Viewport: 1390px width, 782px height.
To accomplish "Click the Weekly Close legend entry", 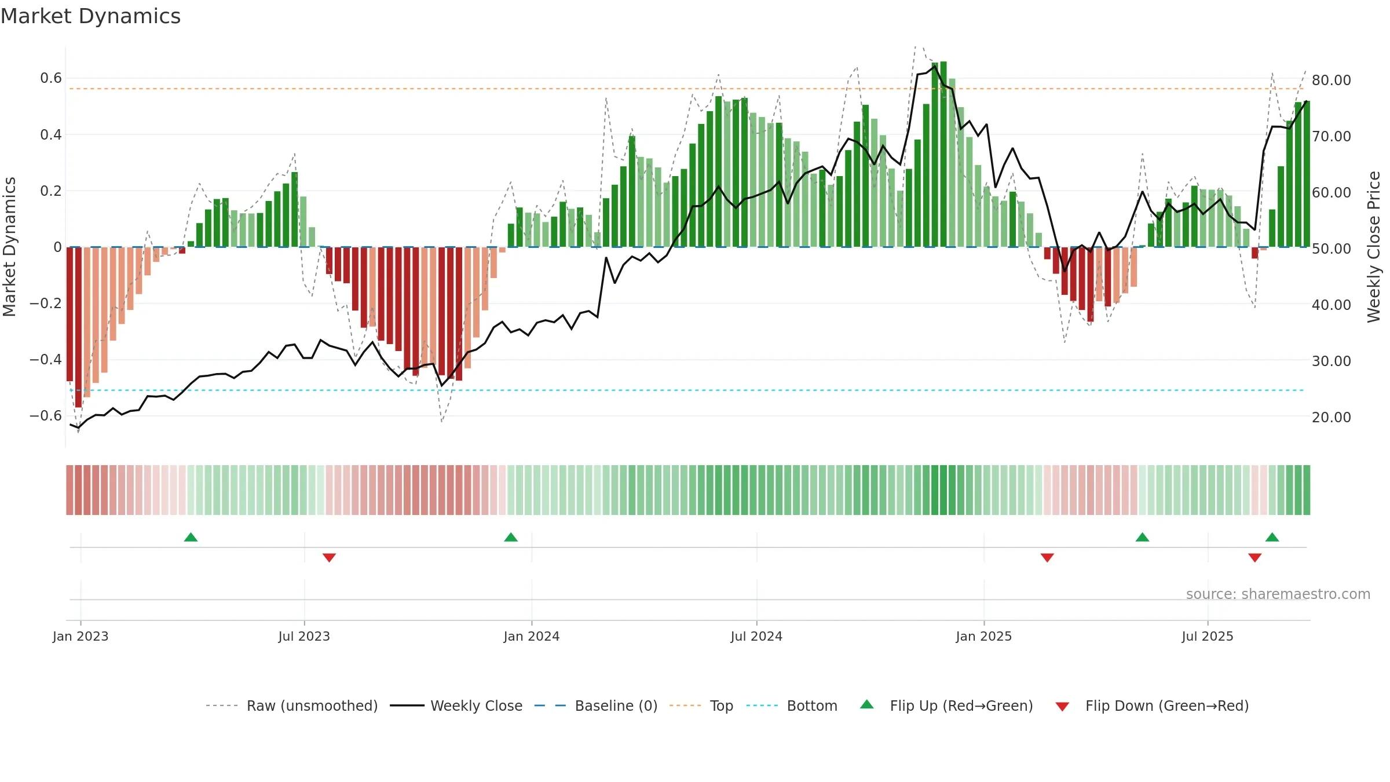I will 456,706.
